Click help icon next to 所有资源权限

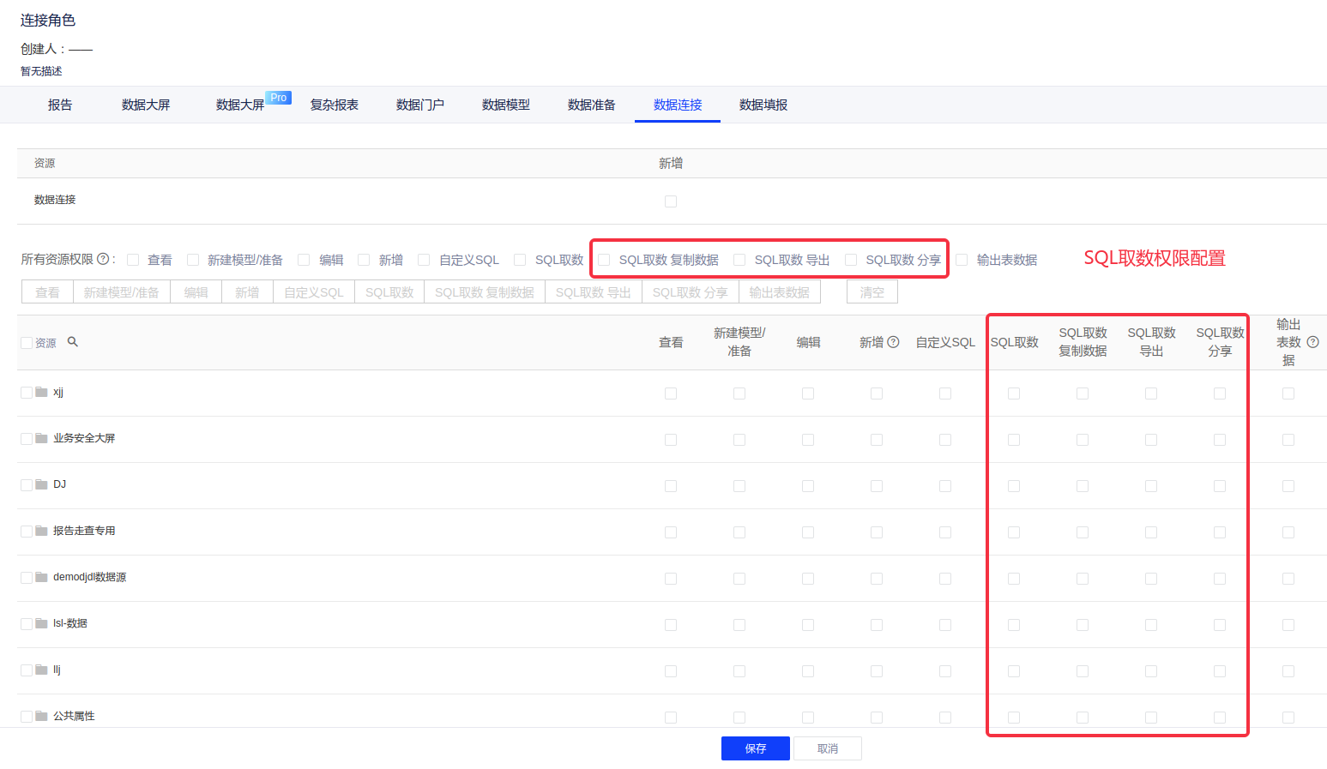[103, 259]
